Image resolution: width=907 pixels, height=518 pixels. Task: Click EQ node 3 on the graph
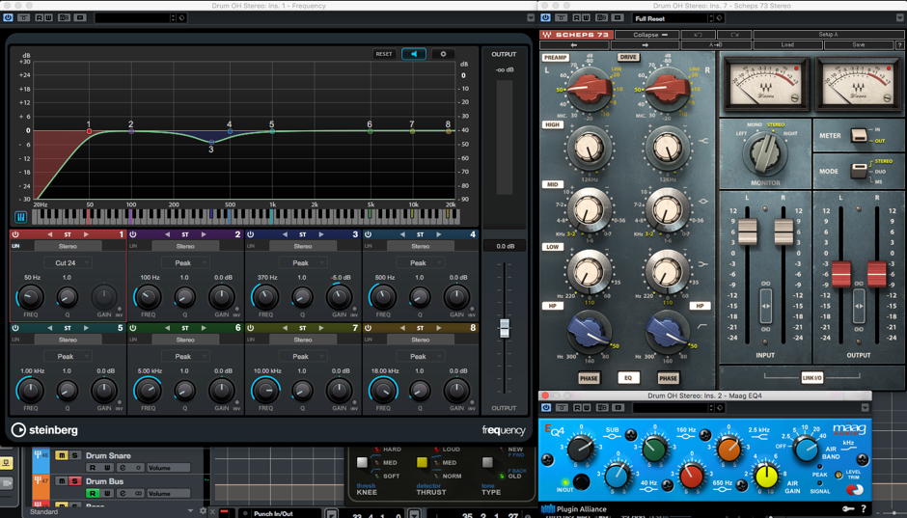pos(212,142)
